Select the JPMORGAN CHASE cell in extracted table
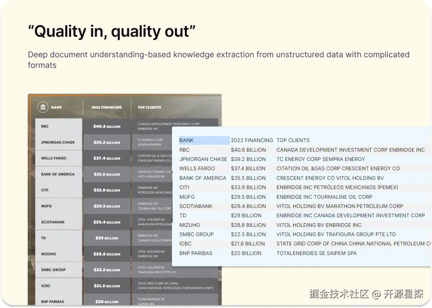This screenshot has height=308, width=432. 203,159
